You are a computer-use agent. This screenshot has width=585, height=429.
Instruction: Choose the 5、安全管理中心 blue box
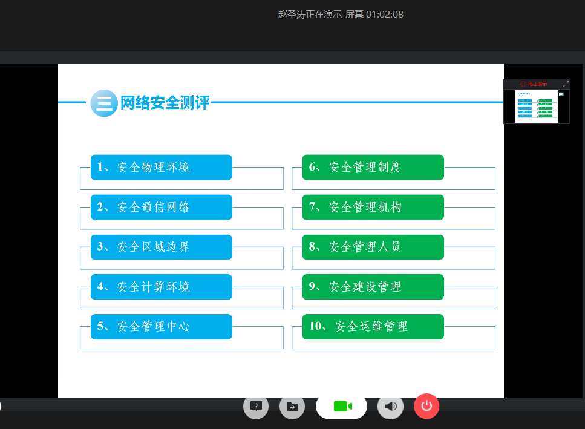pos(162,326)
